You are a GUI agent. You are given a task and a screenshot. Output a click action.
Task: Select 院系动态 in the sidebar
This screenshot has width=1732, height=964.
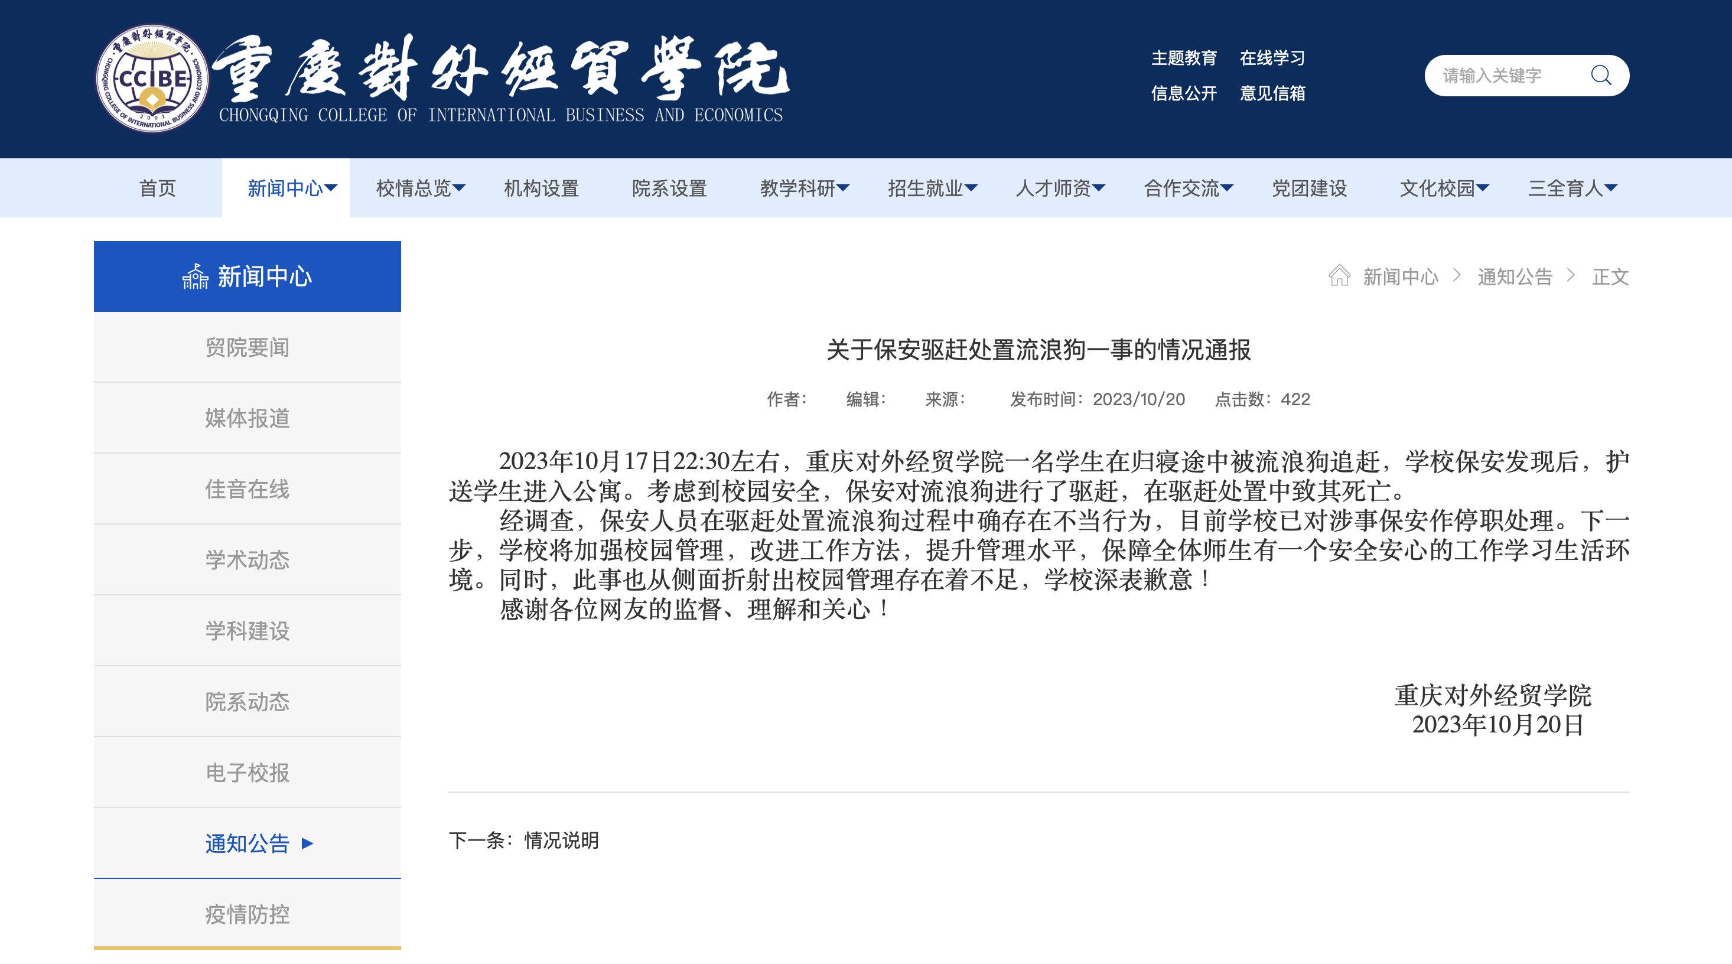[x=248, y=702]
